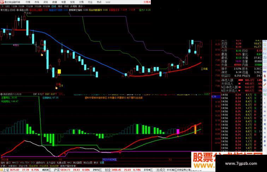
Task: Expand 更多 period options
Action: 81,6
